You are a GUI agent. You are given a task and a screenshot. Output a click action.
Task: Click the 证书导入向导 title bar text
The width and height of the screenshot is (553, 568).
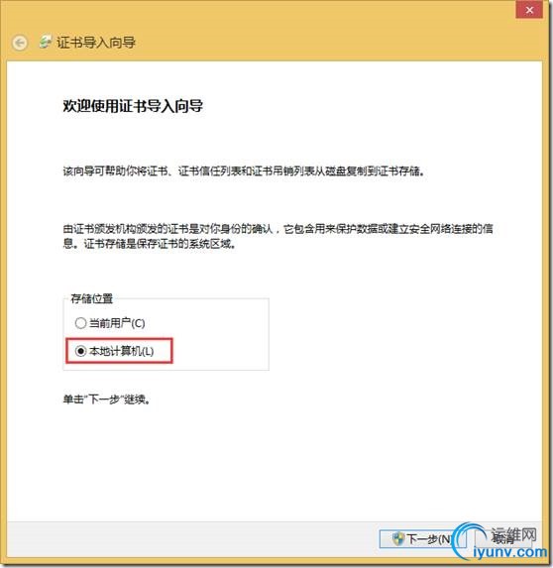(96, 43)
